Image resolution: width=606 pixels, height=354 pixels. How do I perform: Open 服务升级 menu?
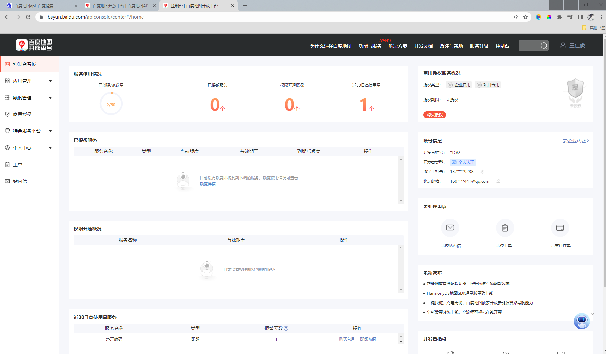[x=479, y=46]
